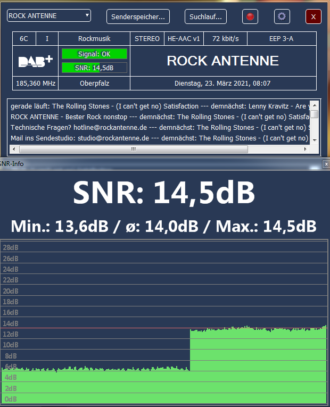Click the DAB+ logo
This screenshot has height=407, width=330.
click(35, 61)
